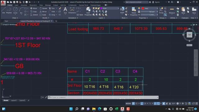This screenshot has width=199, height=112.
Task: Expand the Properties panel
Action: click(143, 18)
